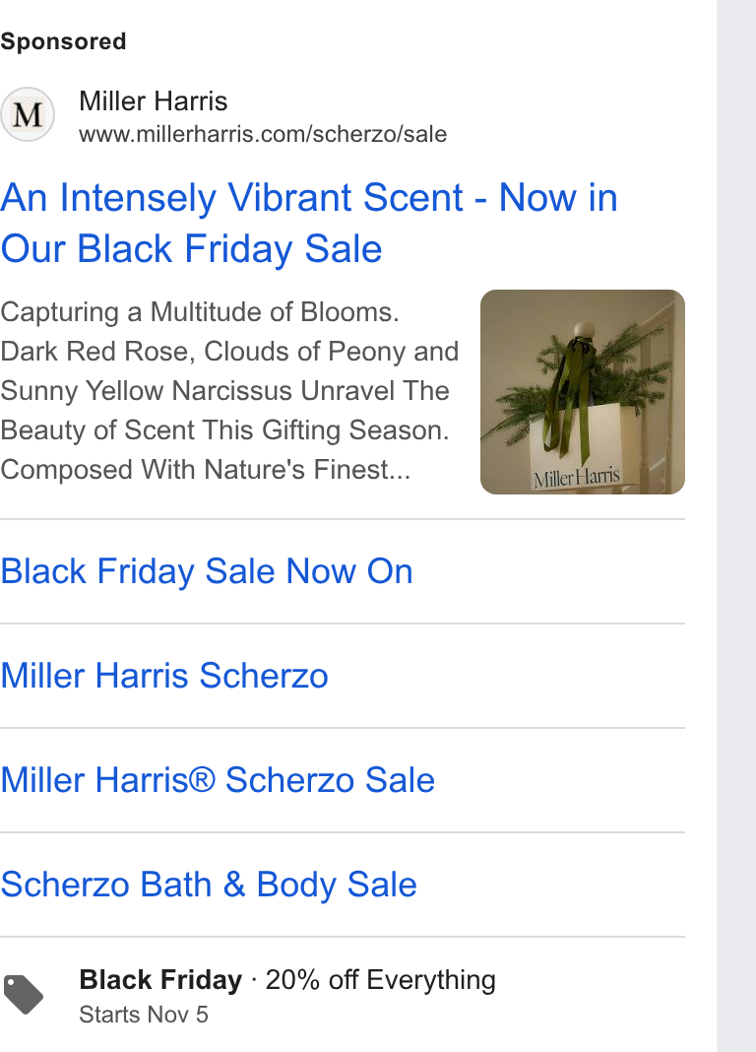Open the Miller Harris advertiser name
The image size is (756, 1052).
(x=154, y=101)
